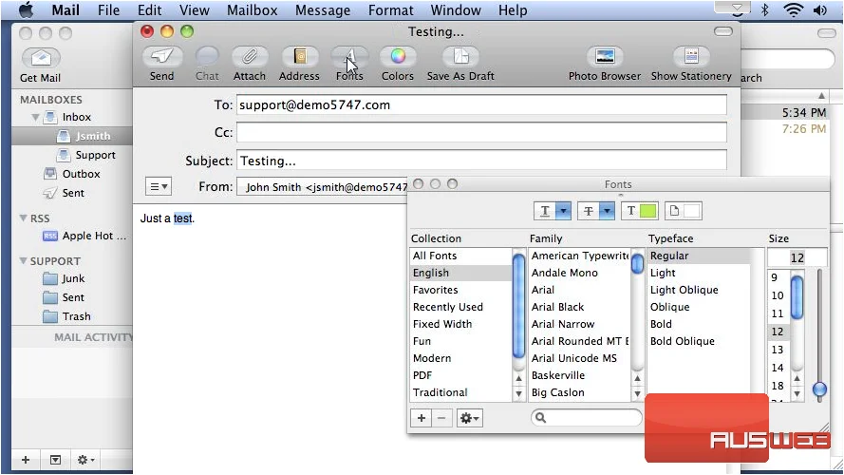Click the Chat toolbar icon
The width and height of the screenshot is (844, 475).
(x=207, y=57)
